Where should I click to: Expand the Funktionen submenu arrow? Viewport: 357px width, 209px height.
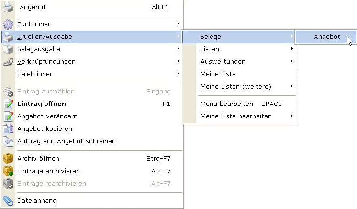pyautogui.click(x=178, y=24)
